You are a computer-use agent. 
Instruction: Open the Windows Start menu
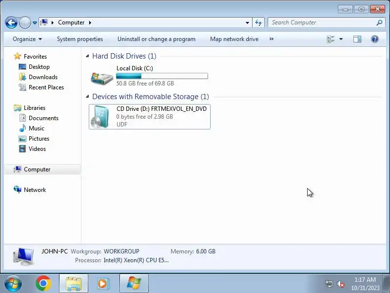(x=13, y=284)
